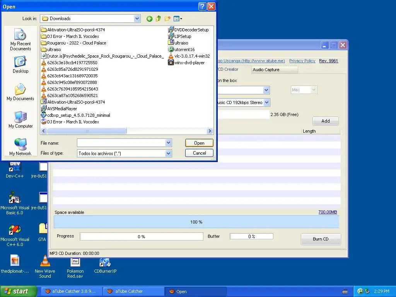Screen dimensions: 396x297
Task: Open the Rev. 9961 link
Action: coord(328,61)
